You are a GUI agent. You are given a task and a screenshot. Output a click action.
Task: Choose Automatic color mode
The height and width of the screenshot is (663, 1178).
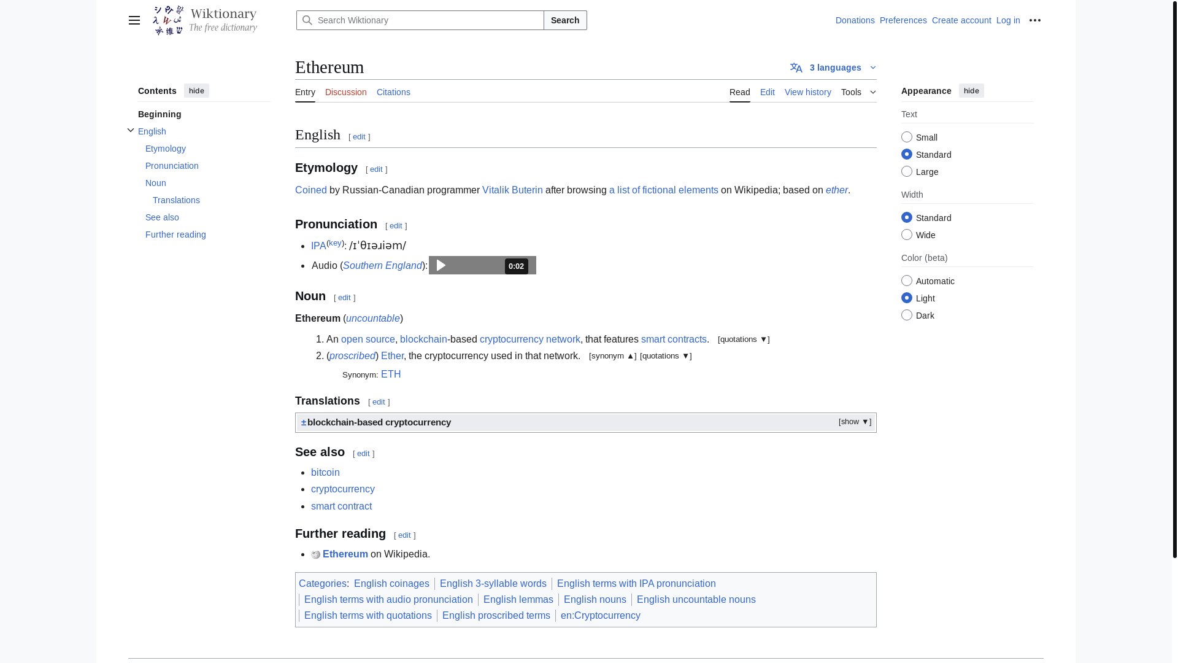coord(907,281)
